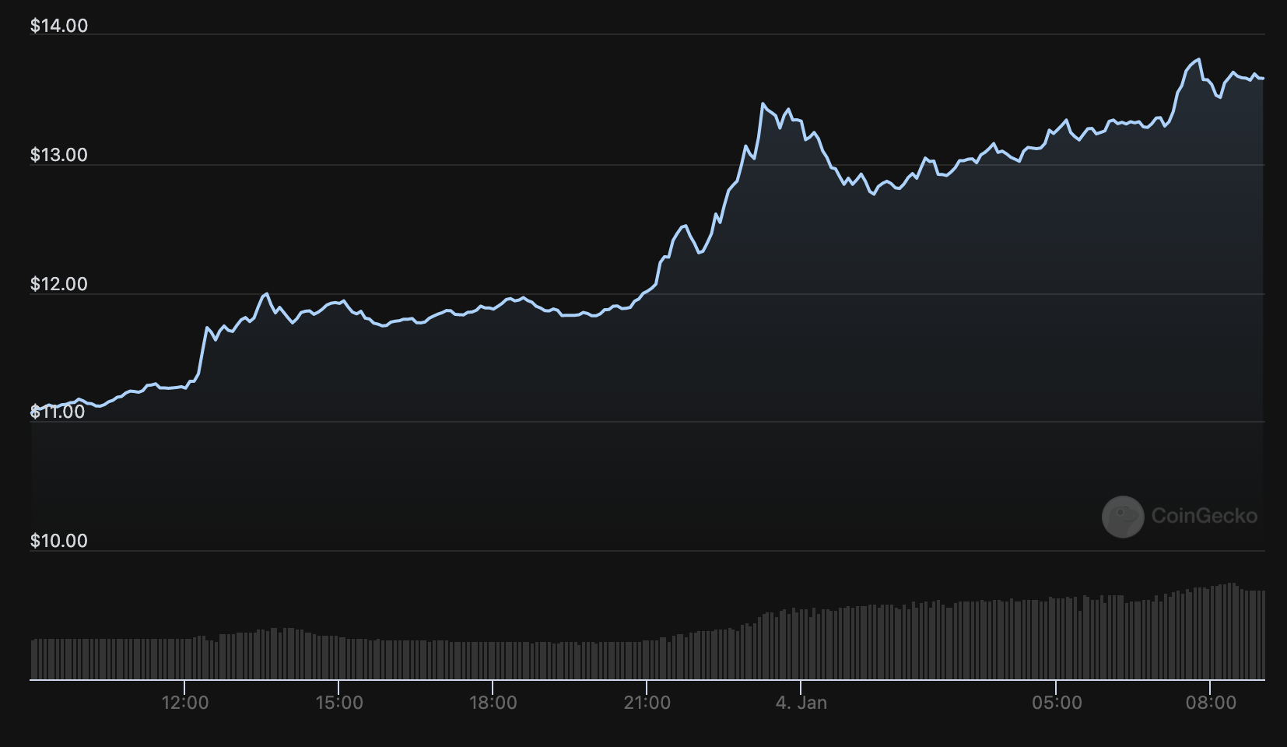The image size is (1287, 747).
Task: Click the $10.00 price axis label
Action: click(x=59, y=541)
